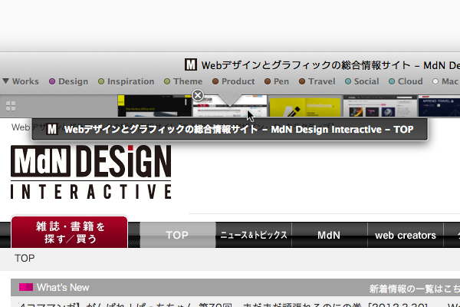Viewport: 460px width, 307px height.
Task: Open the MdN navigation tab
Action: [329, 235]
